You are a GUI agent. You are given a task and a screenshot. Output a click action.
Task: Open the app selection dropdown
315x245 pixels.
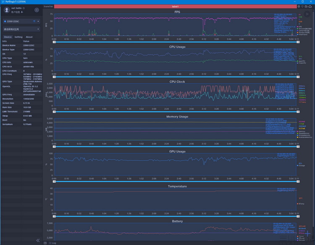coord(21,29)
